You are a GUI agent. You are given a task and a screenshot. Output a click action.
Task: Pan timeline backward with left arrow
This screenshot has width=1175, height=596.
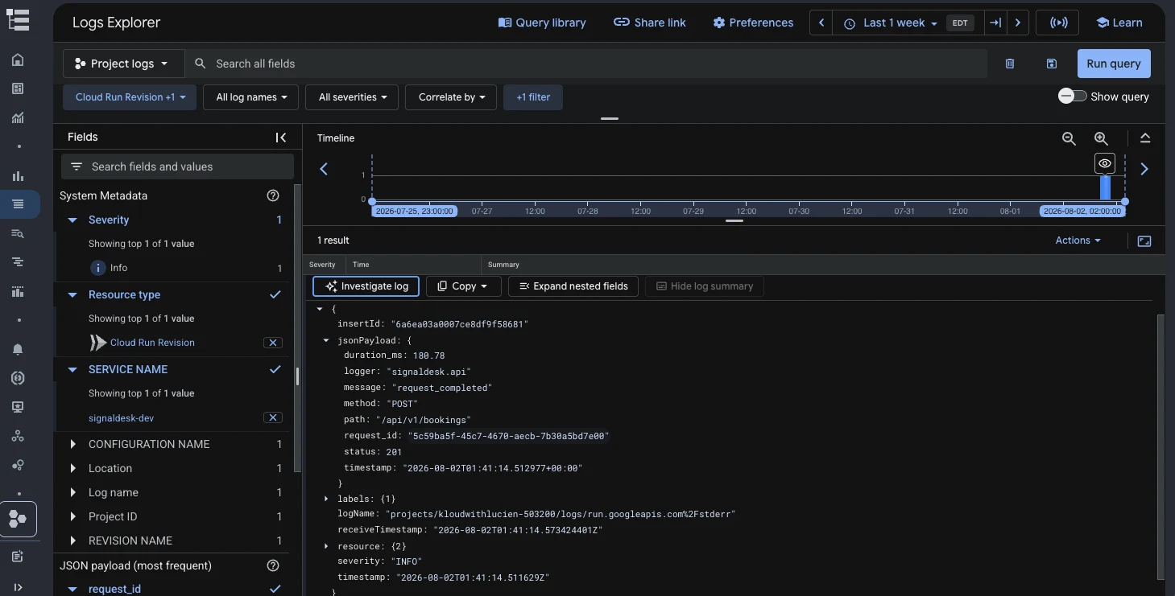324,169
